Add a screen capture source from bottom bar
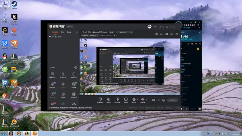The width and height of the screenshot is (242, 136). pos(100,100)
